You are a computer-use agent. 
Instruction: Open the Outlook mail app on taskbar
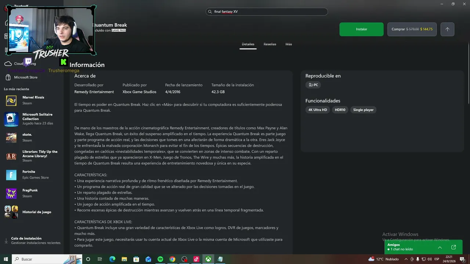tap(148, 259)
